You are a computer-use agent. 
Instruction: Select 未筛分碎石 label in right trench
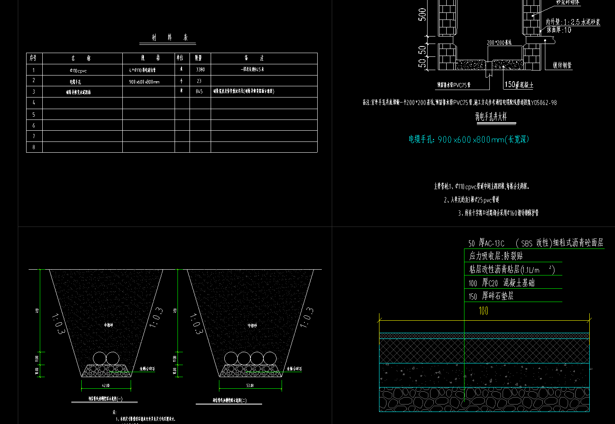click(294, 368)
